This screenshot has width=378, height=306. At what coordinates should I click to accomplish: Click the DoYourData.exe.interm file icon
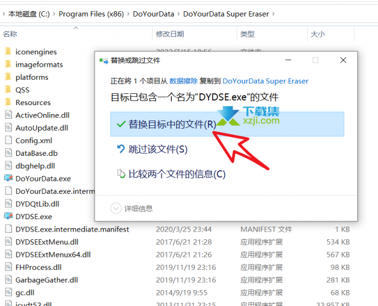click(8, 191)
